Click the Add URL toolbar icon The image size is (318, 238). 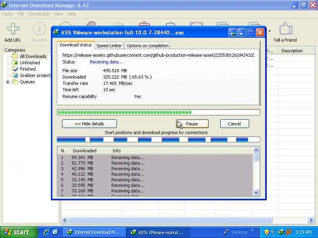[x=13, y=29]
